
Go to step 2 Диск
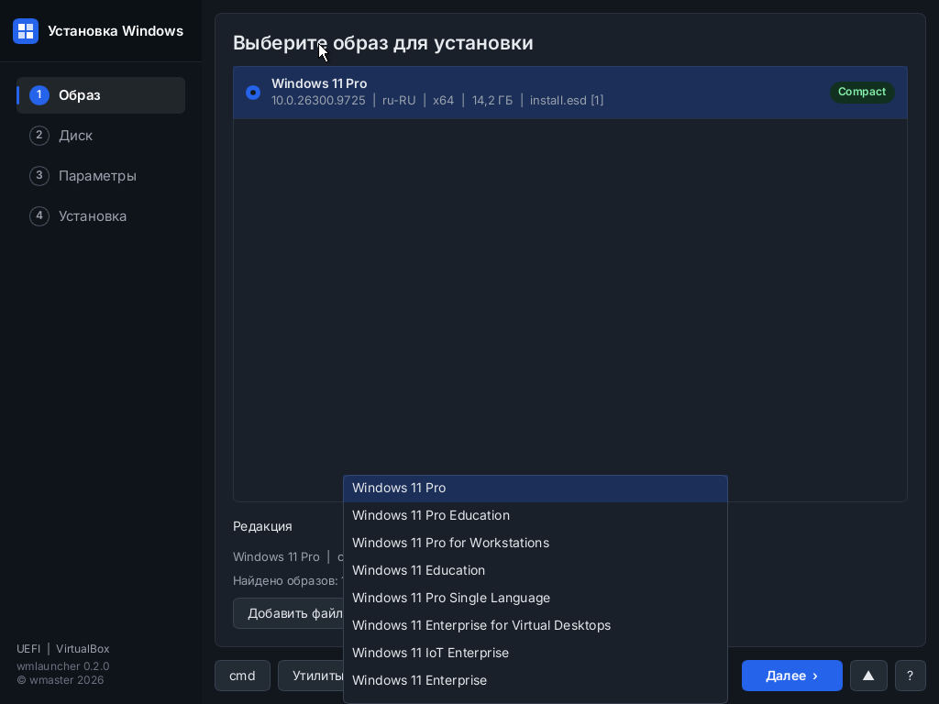[101, 136]
